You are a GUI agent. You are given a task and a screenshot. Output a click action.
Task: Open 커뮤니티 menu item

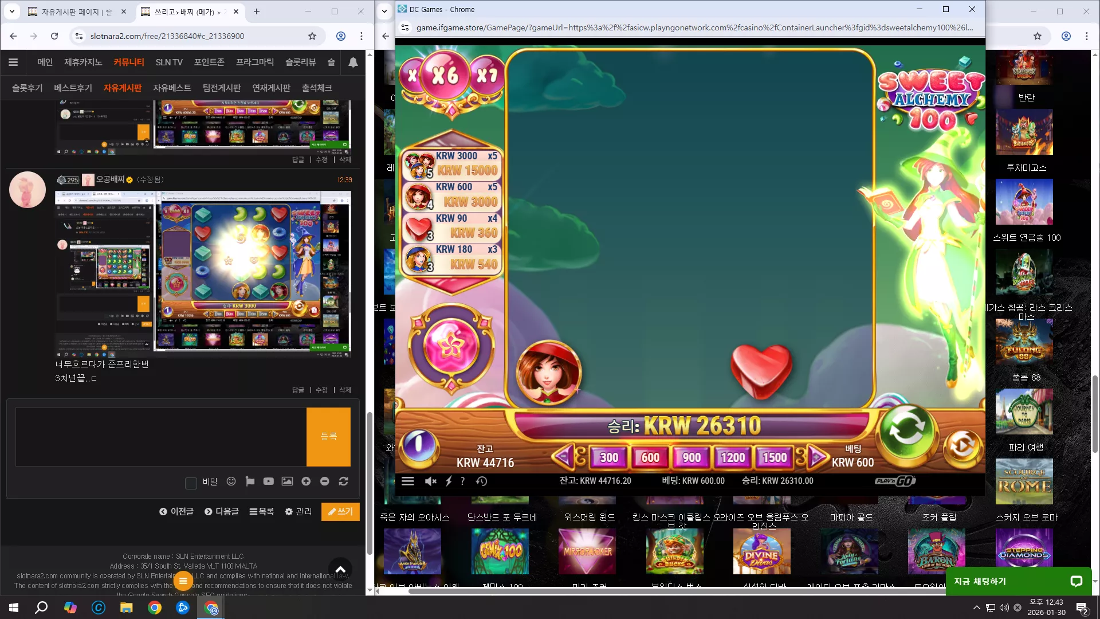128,62
